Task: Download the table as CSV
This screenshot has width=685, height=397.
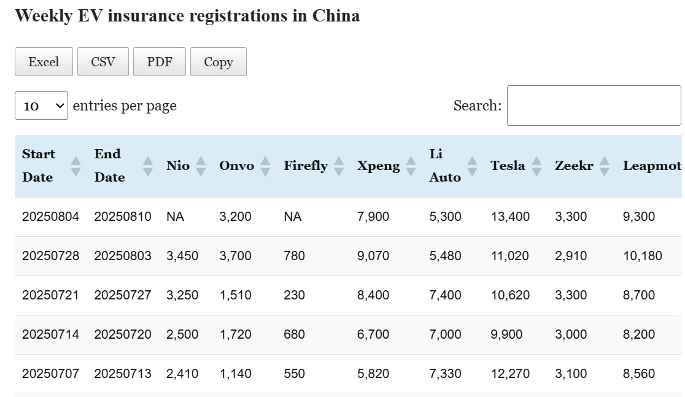Action: tap(103, 62)
